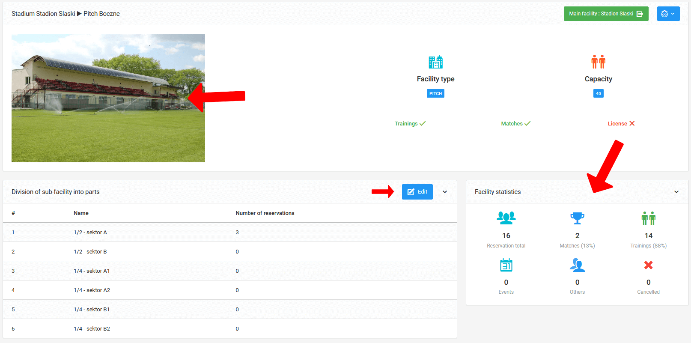
Task: Click the orange Capacity people icon
Action: (x=598, y=62)
